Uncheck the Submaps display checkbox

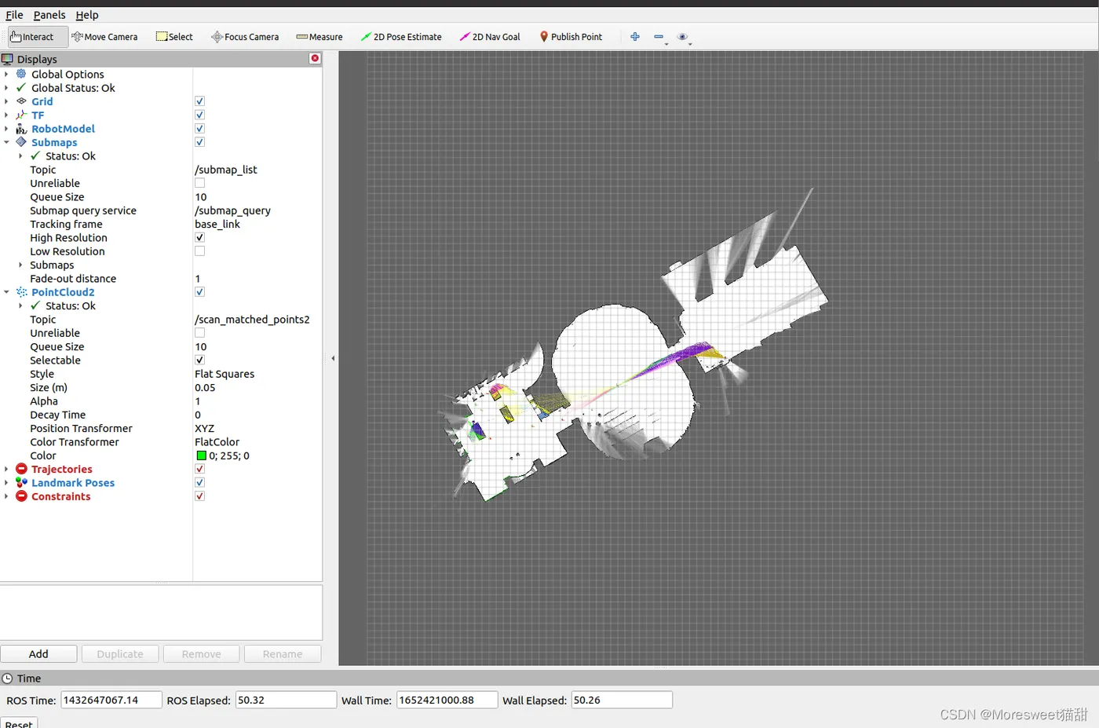coord(199,142)
